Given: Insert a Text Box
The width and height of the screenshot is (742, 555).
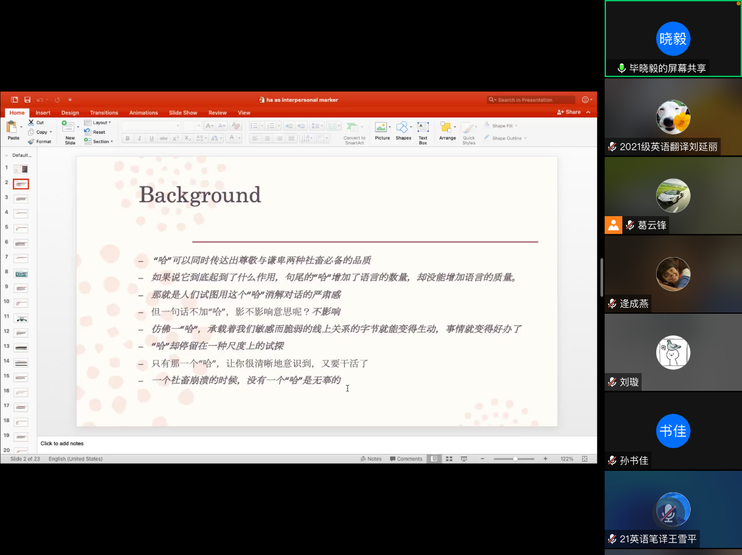Looking at the screenshot, I should [423, 128].
